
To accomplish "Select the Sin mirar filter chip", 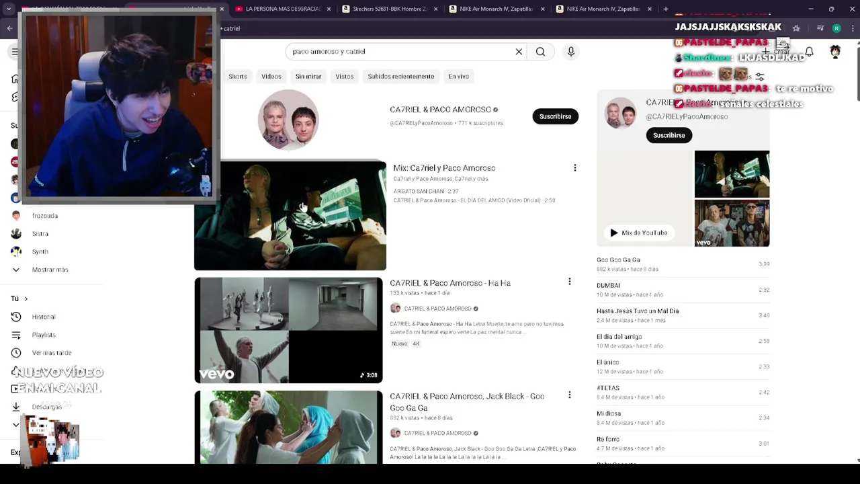I will pos(308,77).
